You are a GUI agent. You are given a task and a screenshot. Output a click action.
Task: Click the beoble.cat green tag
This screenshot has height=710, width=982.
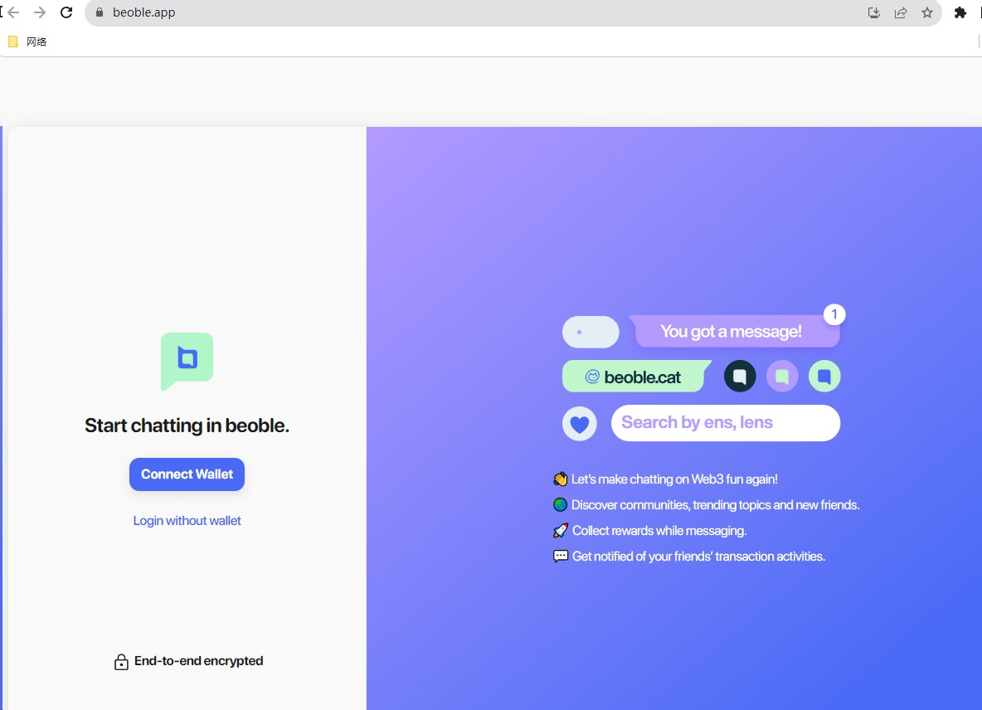(635, 377)
